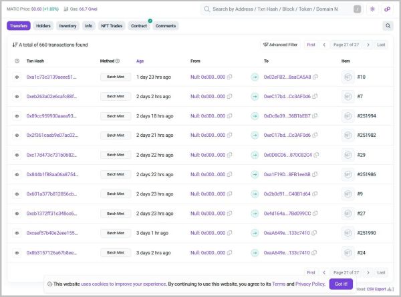
Task: Click the Got it! cookie button
Action: tap(341, 284)
